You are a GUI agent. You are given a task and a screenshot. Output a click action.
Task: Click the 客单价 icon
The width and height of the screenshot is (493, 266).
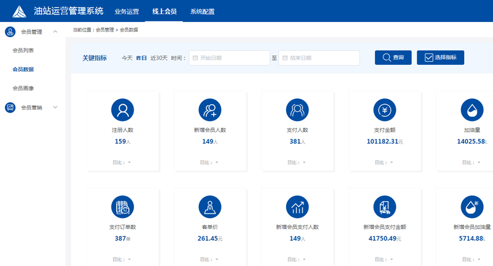210,207
